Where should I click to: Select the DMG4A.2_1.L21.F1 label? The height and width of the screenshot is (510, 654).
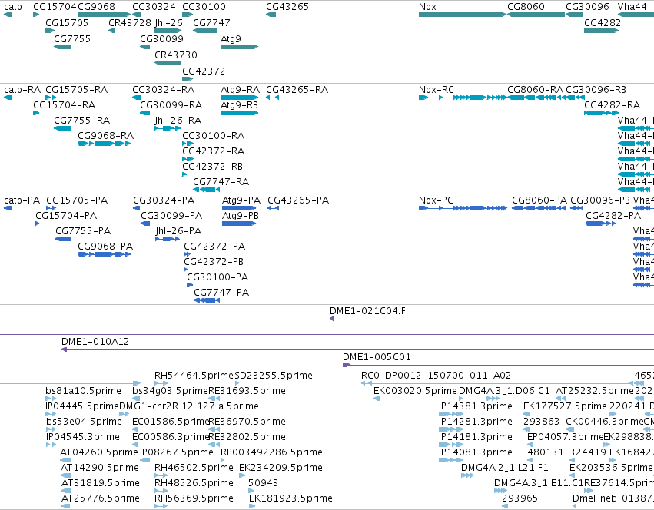[x=505, y=468]
